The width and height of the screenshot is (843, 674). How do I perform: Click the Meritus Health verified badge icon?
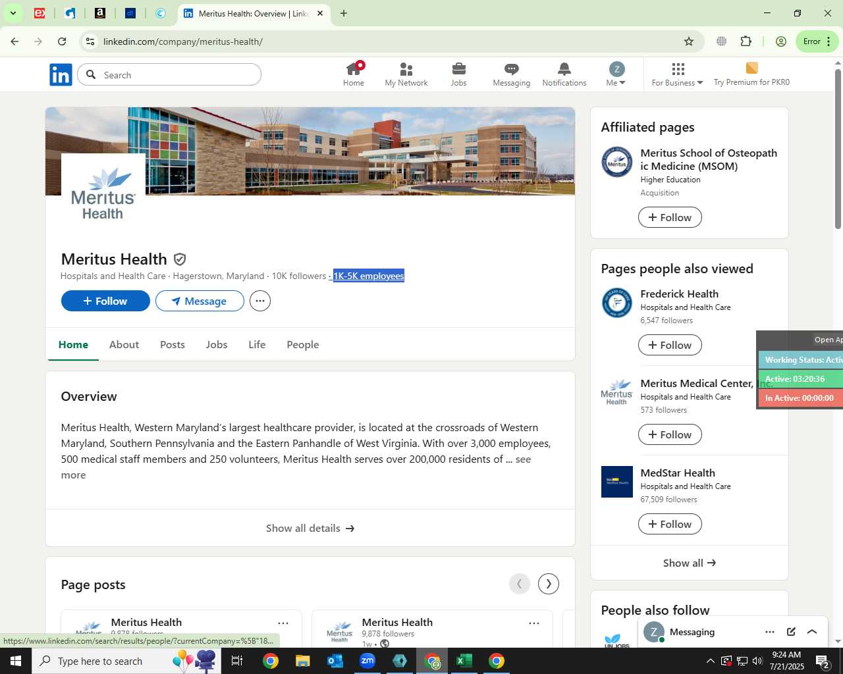pyautogui.click(x=180, y=259)
